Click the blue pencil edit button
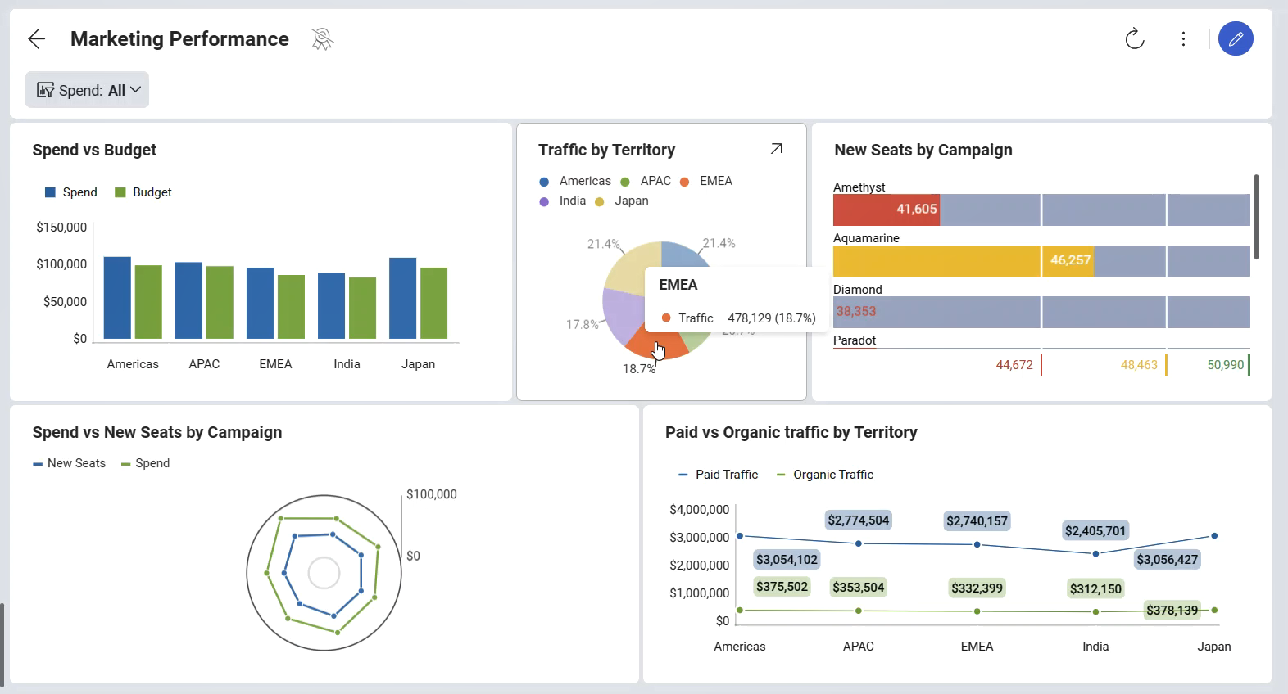The width and height of the screenshot is (1288, 694). pyautogui.click(x=1235, y=39)
